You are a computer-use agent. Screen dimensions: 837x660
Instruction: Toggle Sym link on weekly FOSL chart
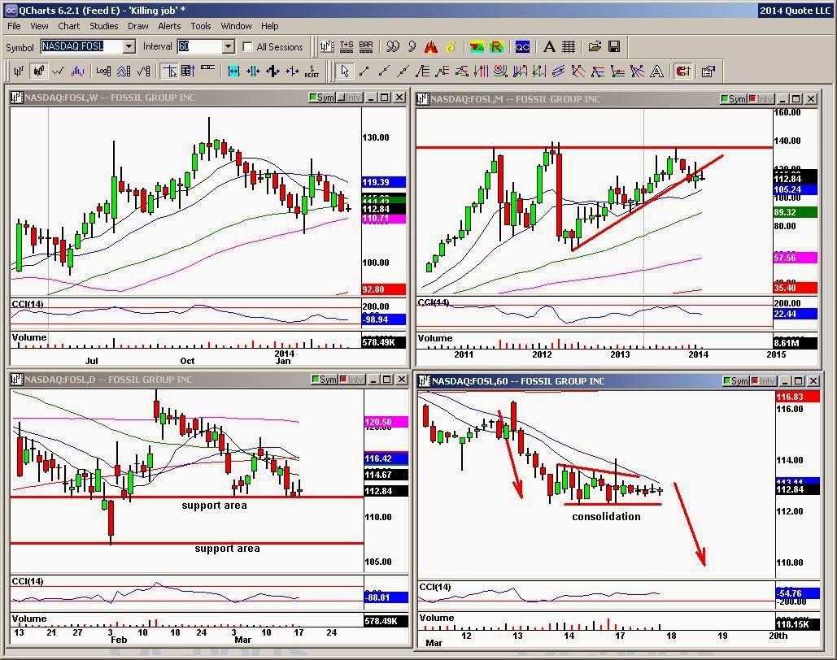point(322,98)
